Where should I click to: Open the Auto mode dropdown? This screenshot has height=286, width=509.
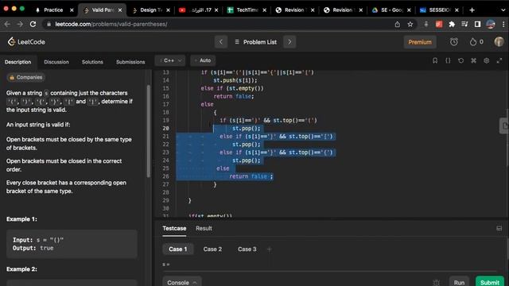coord(203,60)
